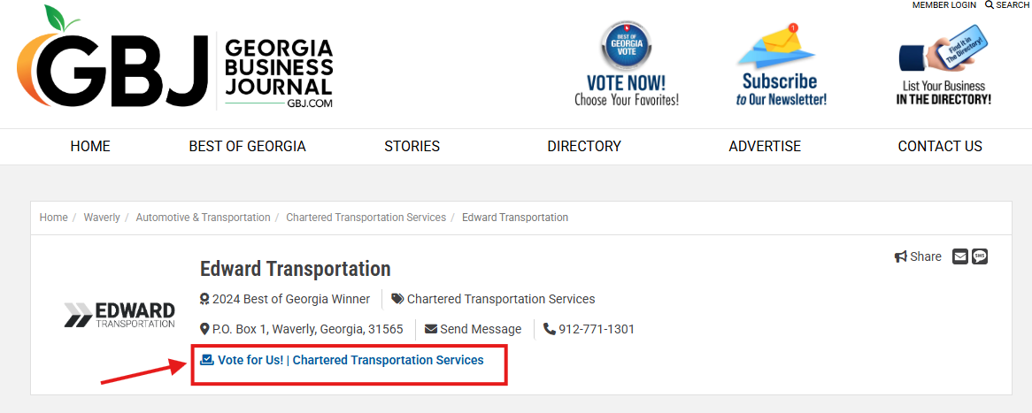Click Automotive & Transportation breadcrumb
Screen dimensions: 1032x413
point(203,218)
